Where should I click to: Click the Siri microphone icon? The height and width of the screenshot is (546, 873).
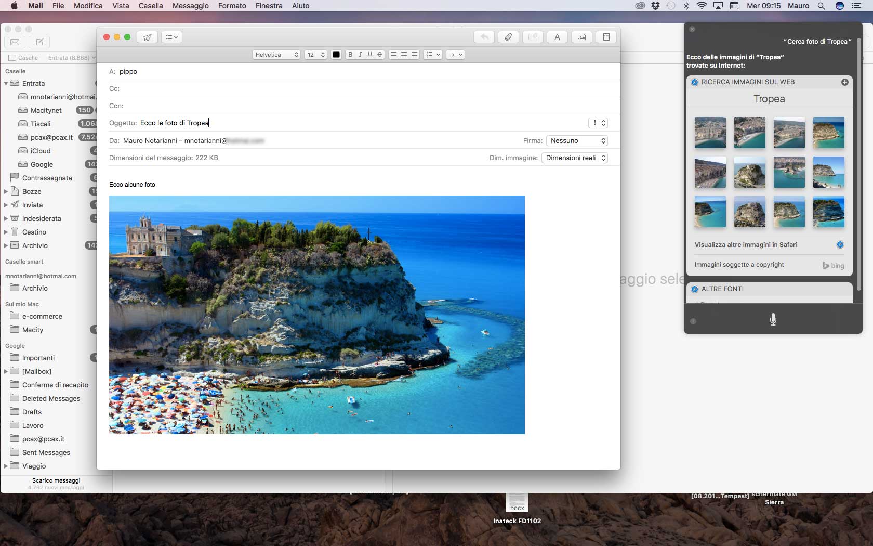tap(773, 319)
